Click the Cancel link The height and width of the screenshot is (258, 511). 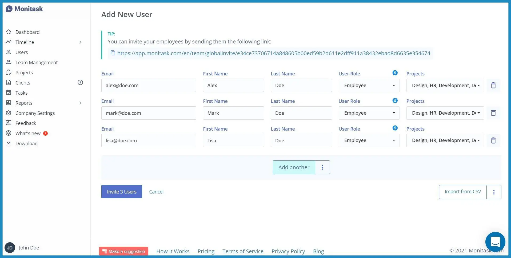pos(156,192)
